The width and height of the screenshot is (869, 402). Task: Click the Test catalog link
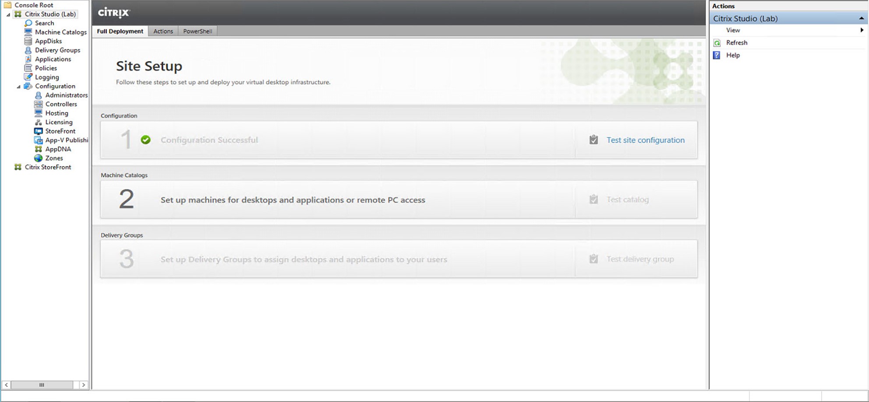(x=627, y=199)
